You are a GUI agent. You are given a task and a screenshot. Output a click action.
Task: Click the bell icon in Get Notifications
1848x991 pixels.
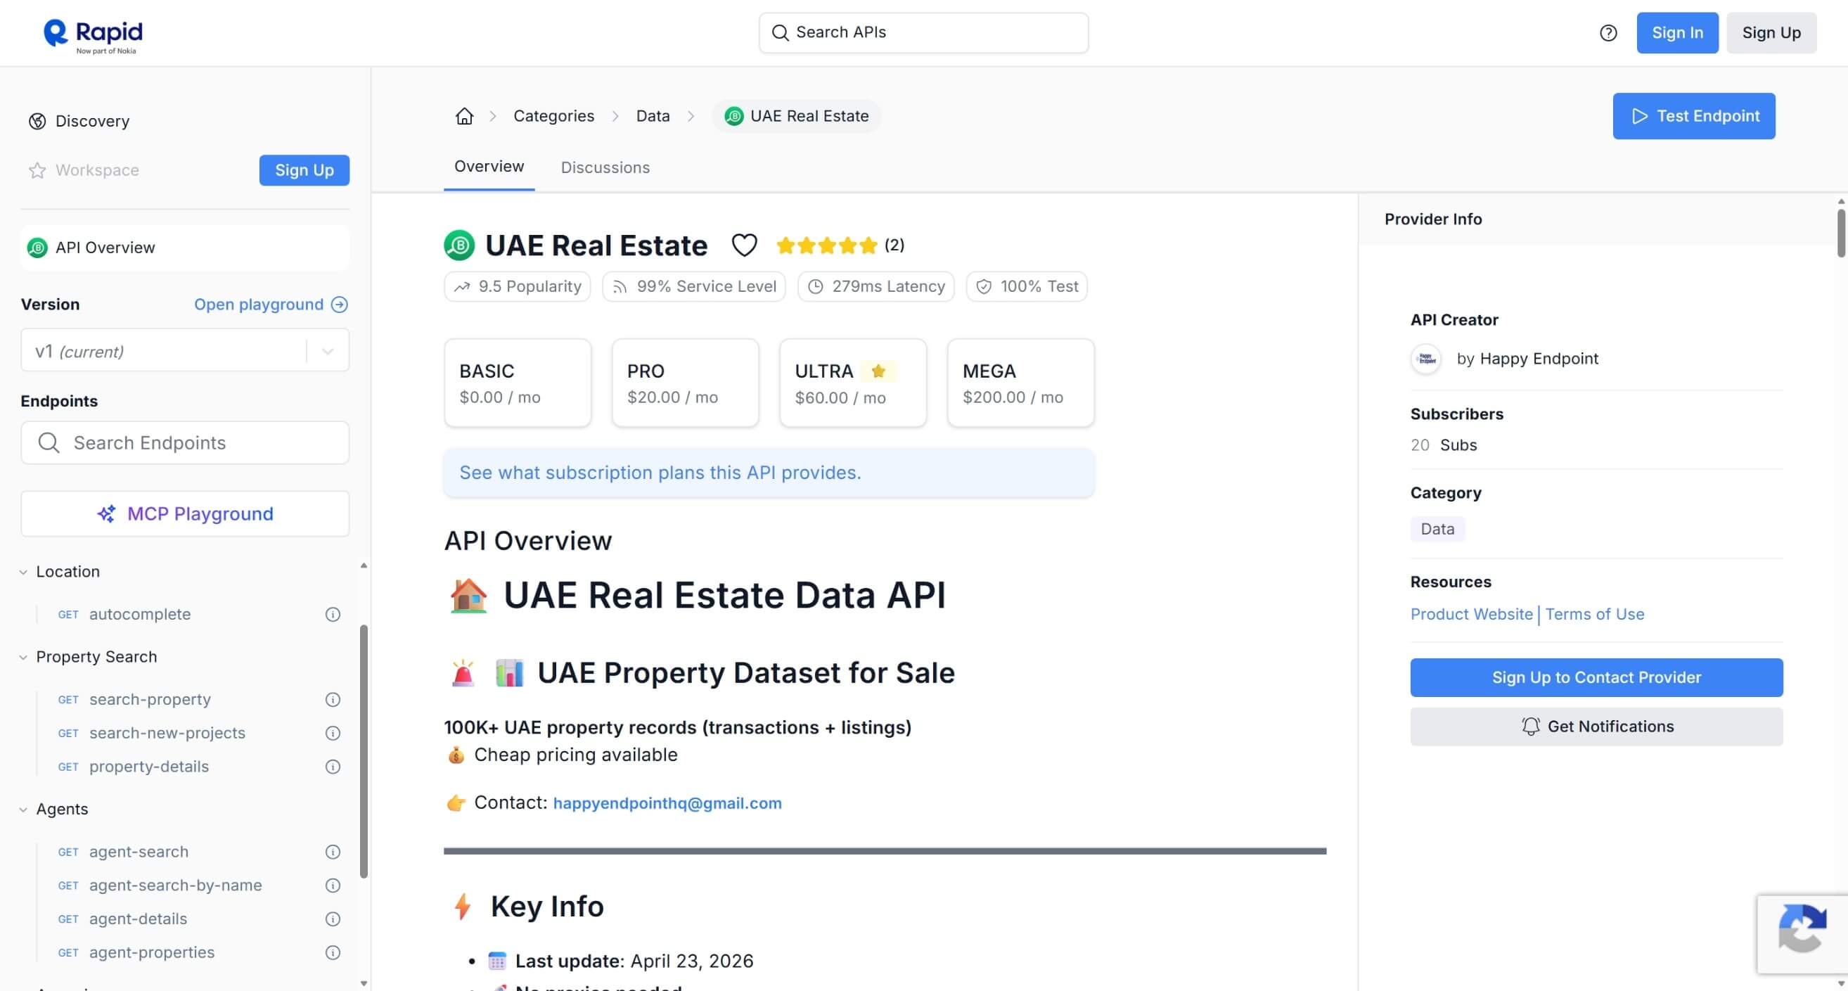[x=1530, y=727]
